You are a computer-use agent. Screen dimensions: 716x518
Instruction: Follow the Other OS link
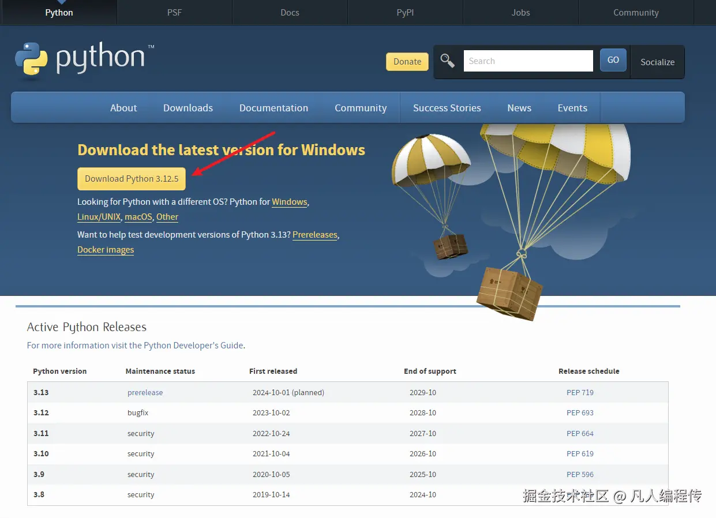167,217
